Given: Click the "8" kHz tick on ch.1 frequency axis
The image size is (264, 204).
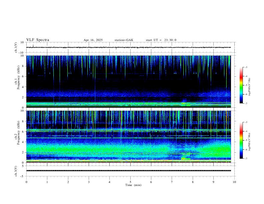Looking at the screenshot, I should [23, 66].
